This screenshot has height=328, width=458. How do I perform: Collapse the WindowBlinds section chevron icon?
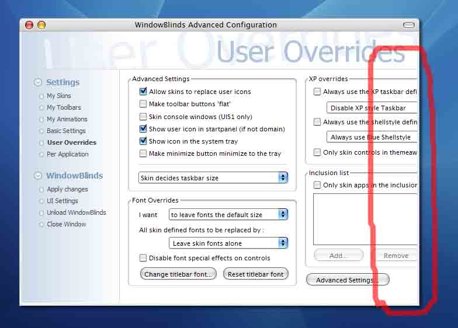pos(37,175)
